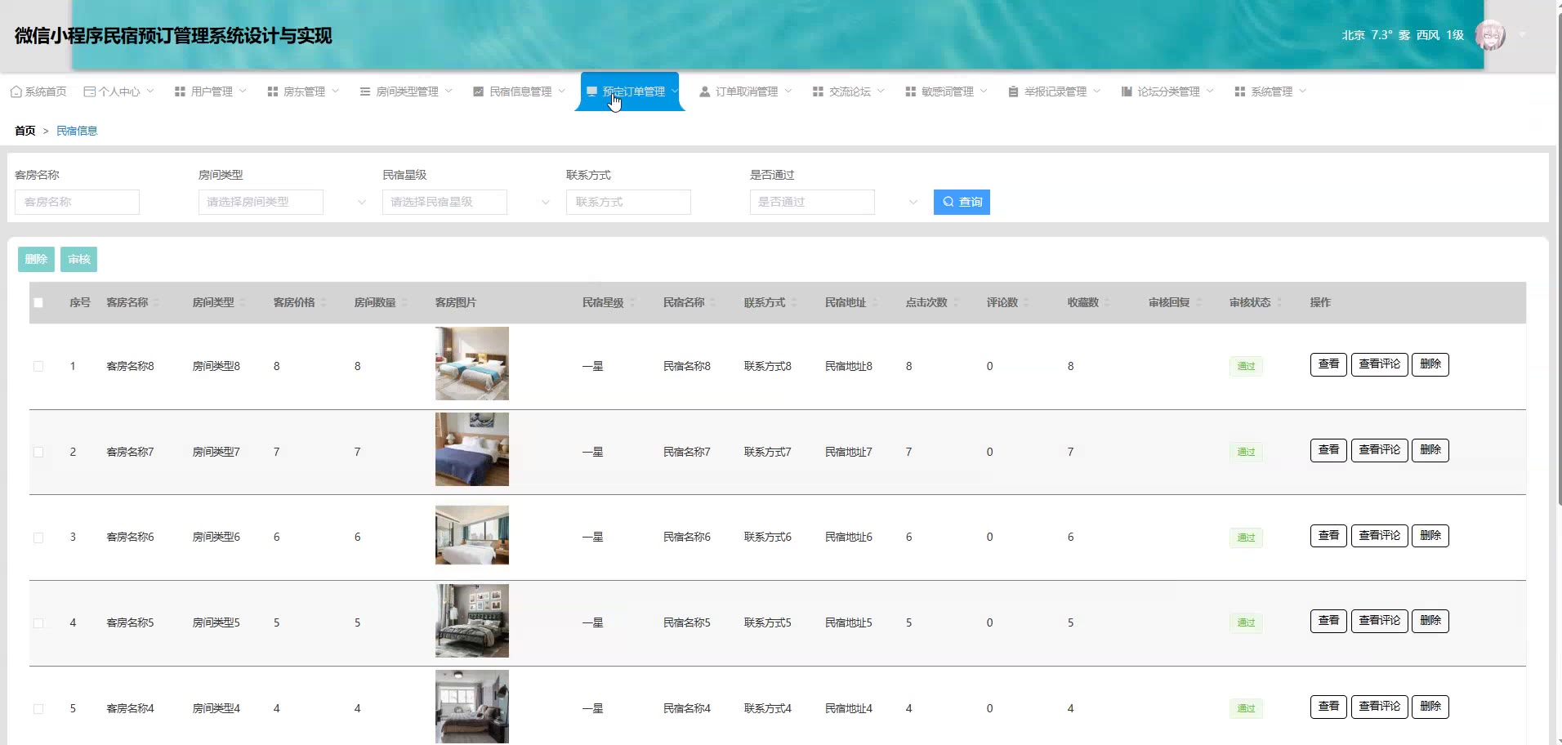Open the 民宿信息管理 menu
Viewport: 1562px width, 745px height.
[520, 91]
